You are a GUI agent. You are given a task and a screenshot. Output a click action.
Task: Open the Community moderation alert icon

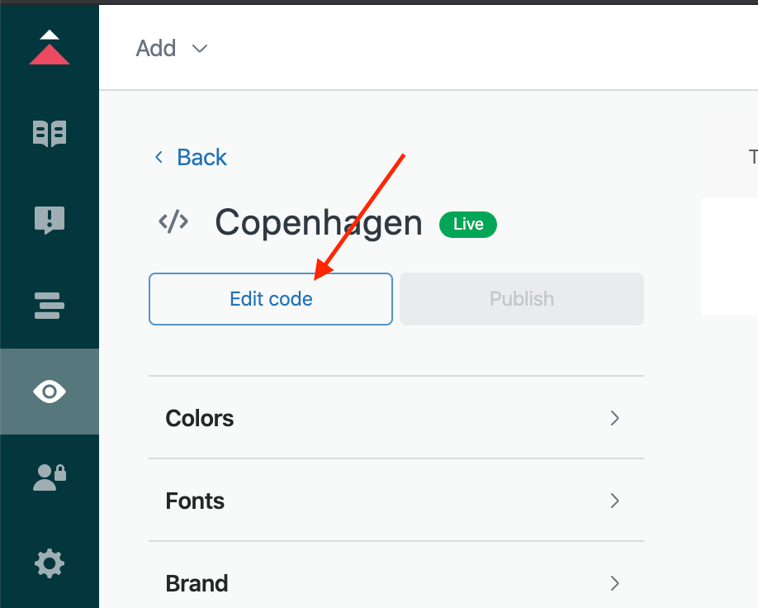click(50, 220)
